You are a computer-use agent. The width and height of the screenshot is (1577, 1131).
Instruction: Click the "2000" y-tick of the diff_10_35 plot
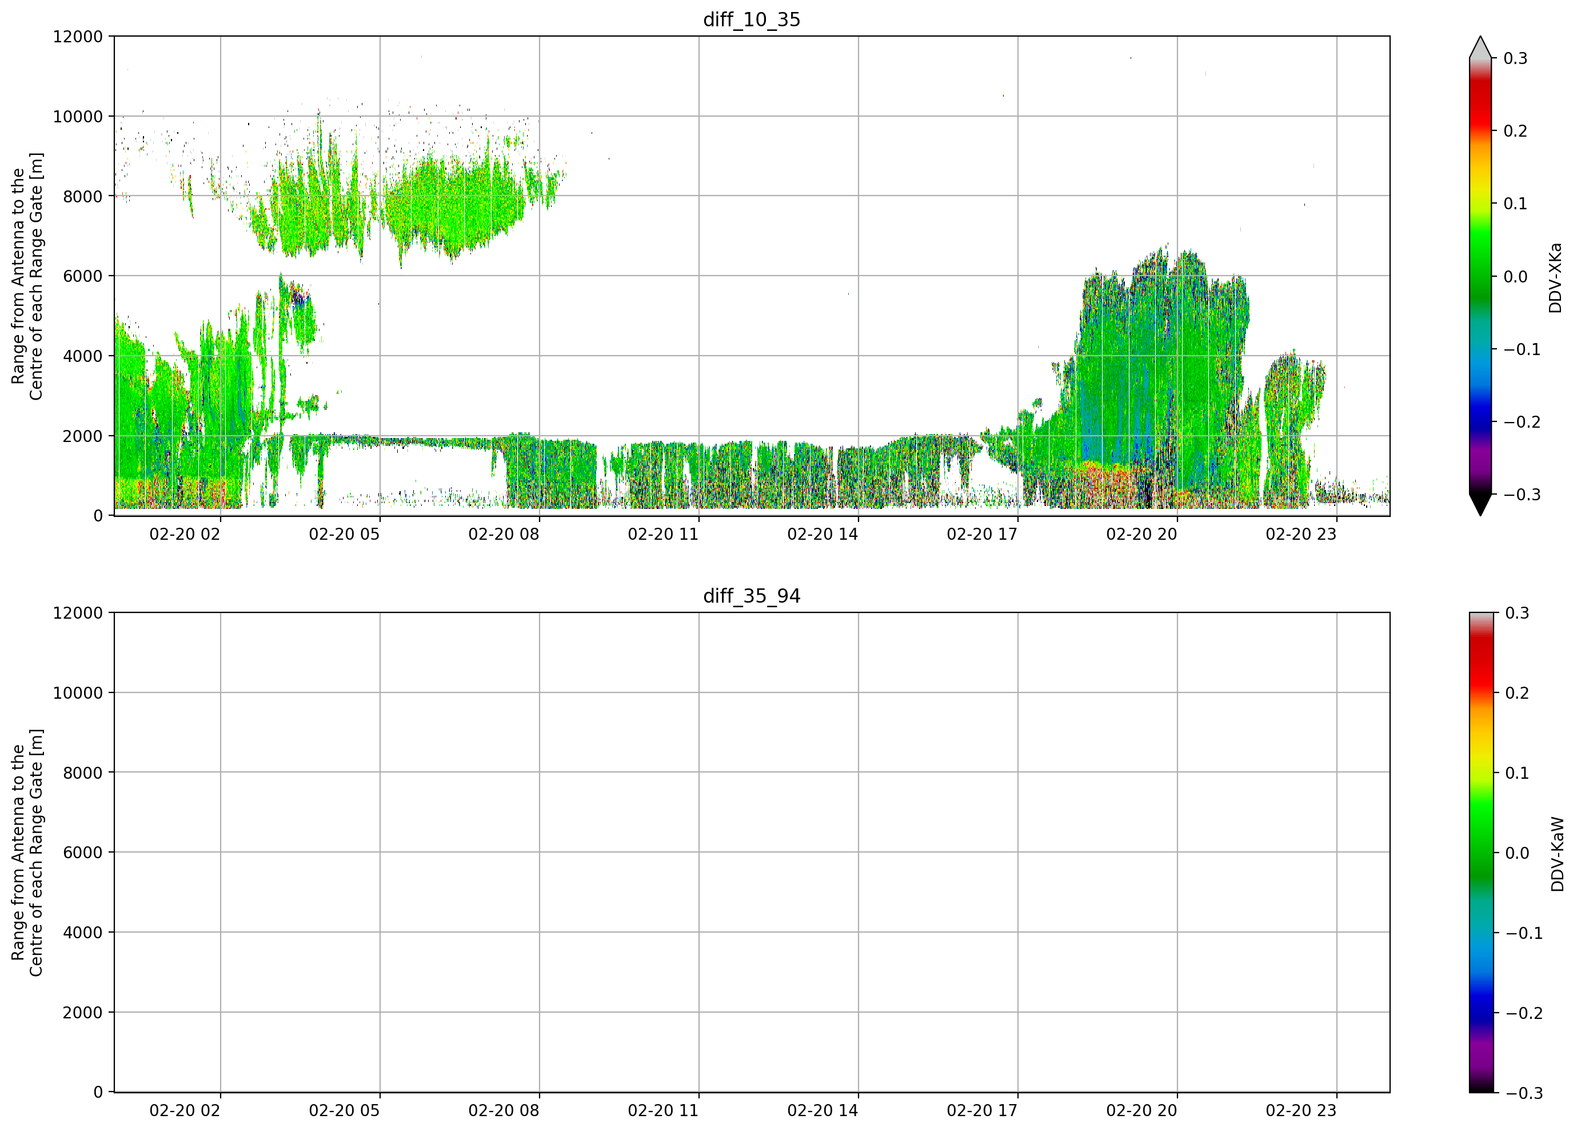tap(83, 436)
